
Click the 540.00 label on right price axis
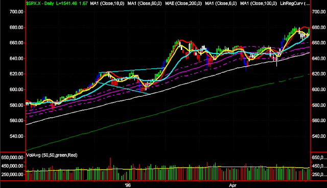click(x=319, y=136)
